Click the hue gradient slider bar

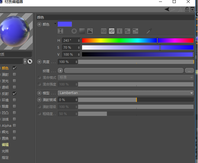click(x=137, y=40)
